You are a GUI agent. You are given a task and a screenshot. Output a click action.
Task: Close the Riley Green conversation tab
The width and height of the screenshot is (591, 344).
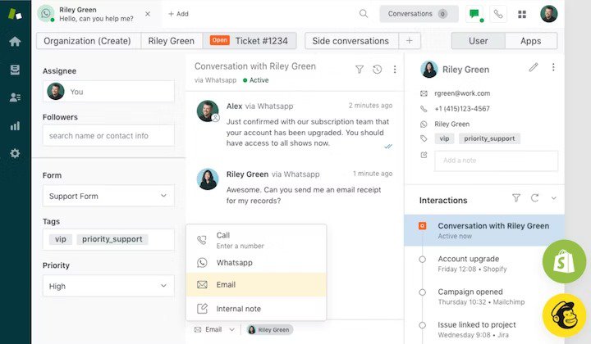[147, 14]
